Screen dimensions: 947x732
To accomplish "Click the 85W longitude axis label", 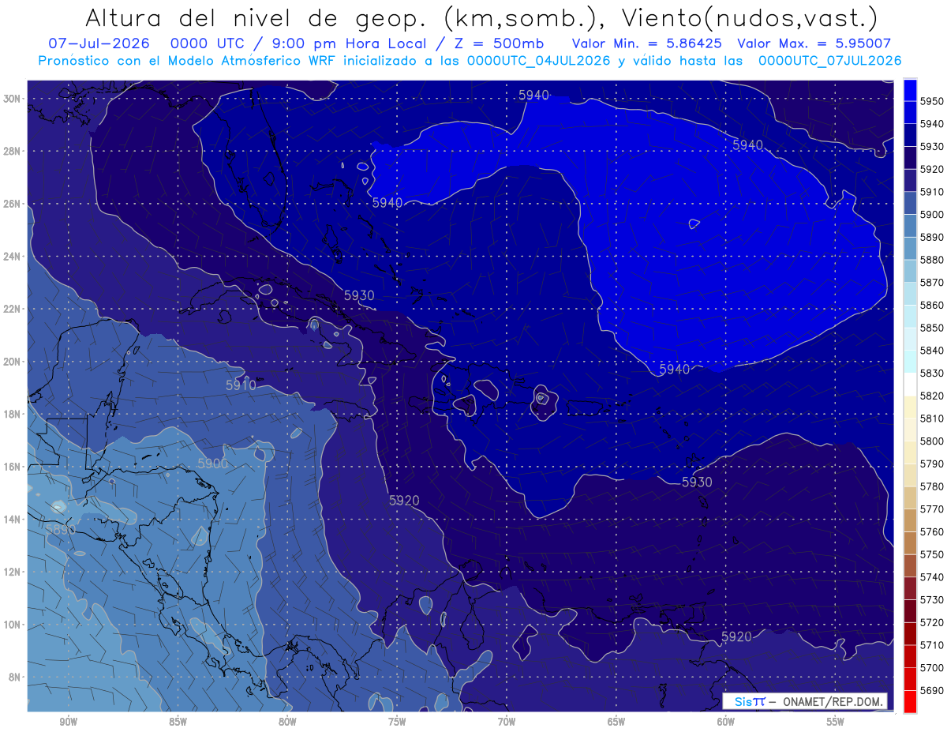I will [178, 722].
